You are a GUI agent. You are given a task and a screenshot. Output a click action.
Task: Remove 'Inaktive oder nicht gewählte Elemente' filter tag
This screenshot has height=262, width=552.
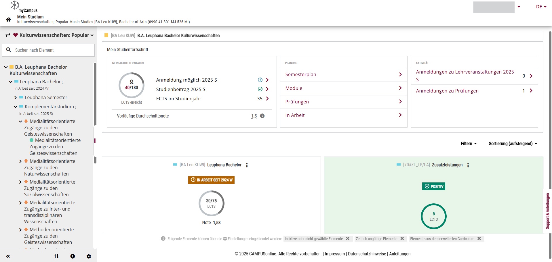pyautogui.click(x=348, y=239)
